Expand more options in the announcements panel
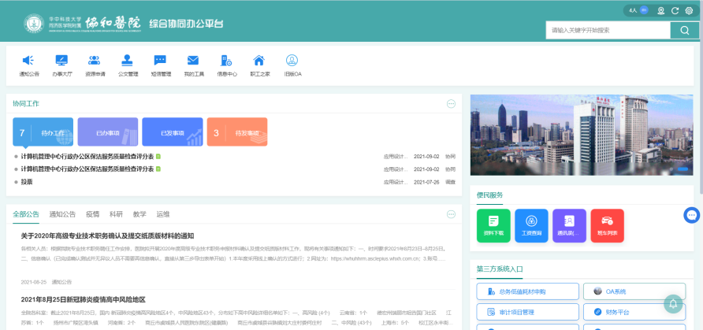Image resolution: width=703 pixels, height=330 pixels. tap(451, 214)
